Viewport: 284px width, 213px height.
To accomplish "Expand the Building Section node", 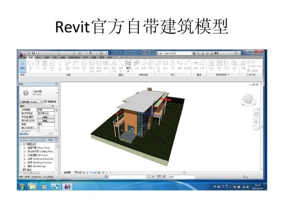I will coord(24,163).
